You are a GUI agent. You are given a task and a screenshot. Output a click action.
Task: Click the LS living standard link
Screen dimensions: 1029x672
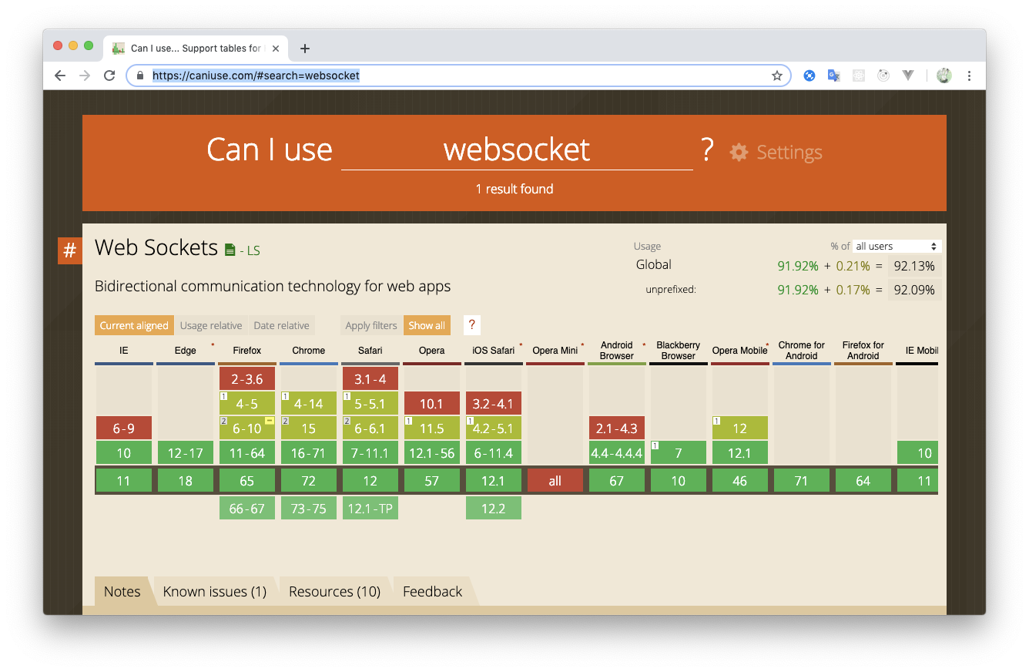(x=252, y=250)
